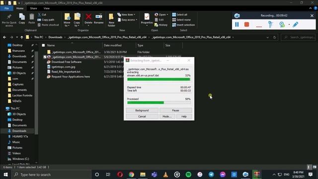Uncheck the selected ISO file checkbox

coord(45,57)
